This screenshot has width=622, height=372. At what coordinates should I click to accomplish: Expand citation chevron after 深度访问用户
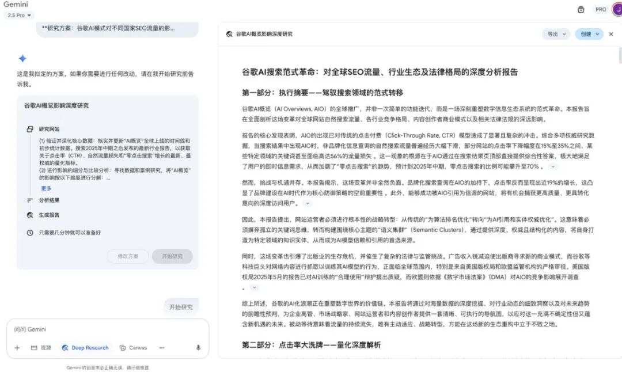pos(307,203)
